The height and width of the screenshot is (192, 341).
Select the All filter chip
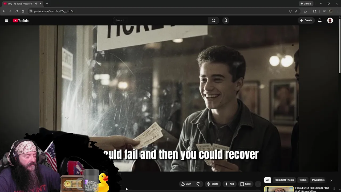click(267, 180)
